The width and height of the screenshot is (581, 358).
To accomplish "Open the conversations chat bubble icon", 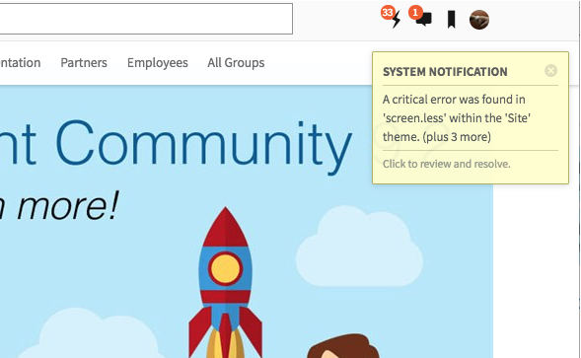I will pos(423,19).
